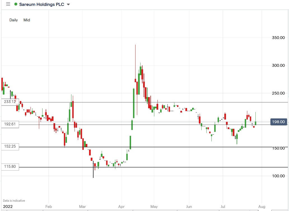Viewport: 289px width, 211px height.
Task: Click the Jul label on the time axis
Action: [x=223, y=207]
